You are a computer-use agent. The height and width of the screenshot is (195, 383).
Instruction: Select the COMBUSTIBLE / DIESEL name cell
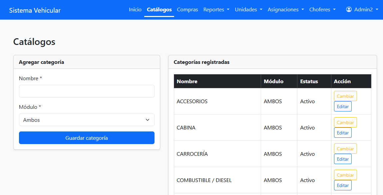(x=217, y=180)
